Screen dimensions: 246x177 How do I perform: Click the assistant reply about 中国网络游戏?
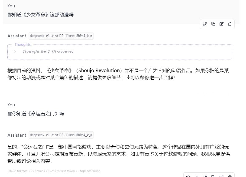pyautogui.click(x=118, y=153)
